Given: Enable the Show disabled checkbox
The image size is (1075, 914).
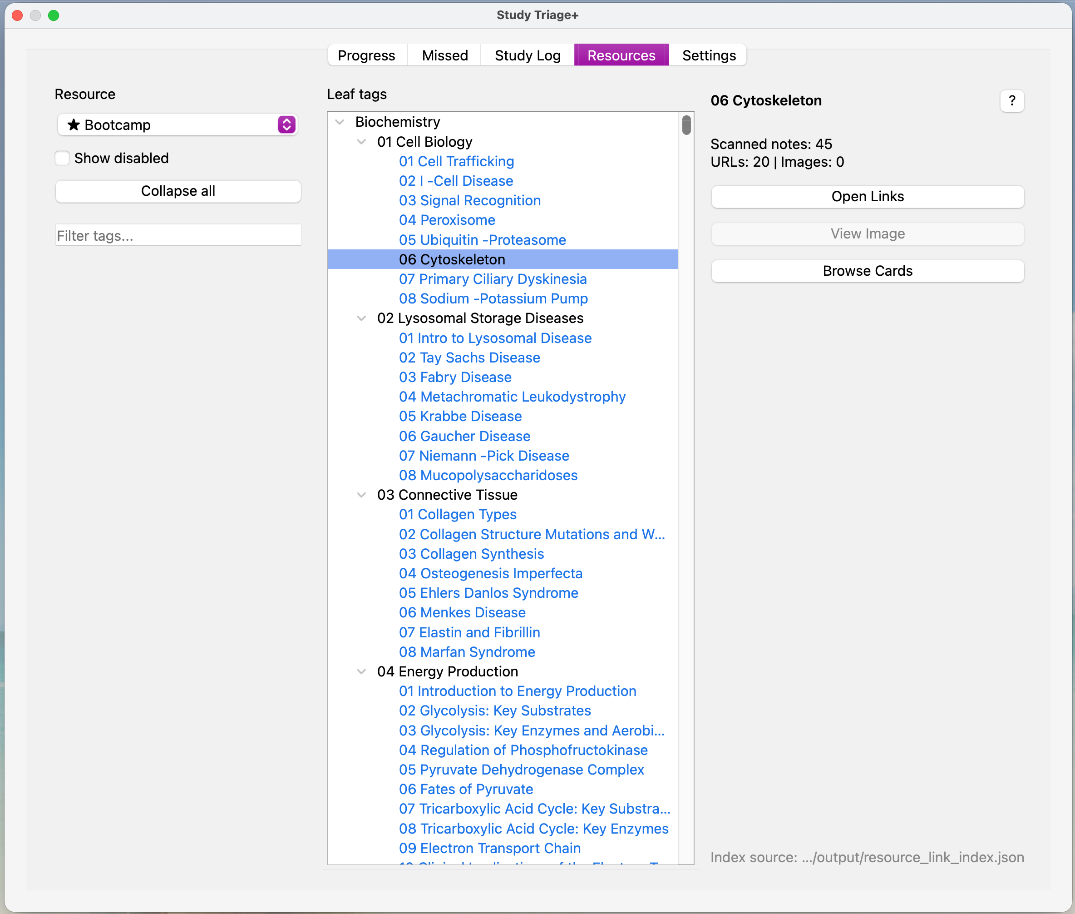Looking at the screenshot, I should [62, 158].
